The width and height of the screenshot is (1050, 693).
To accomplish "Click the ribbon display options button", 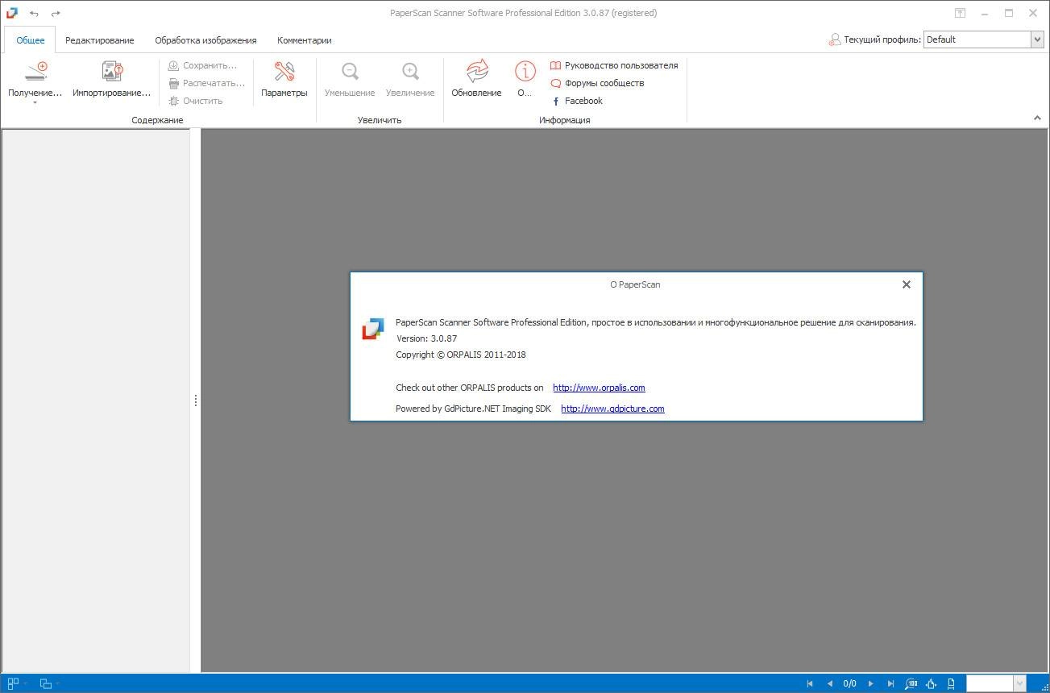I will coord(960,13).
